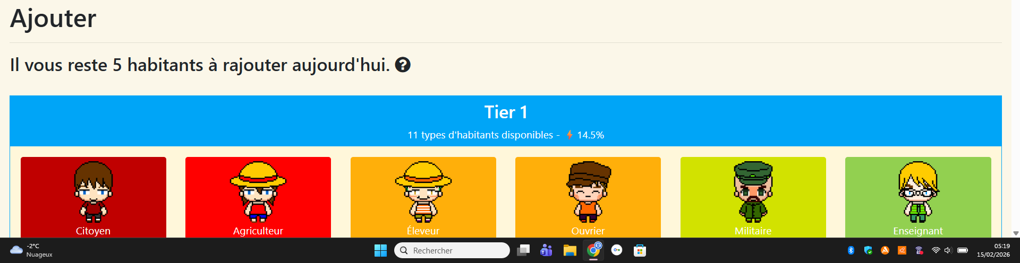The width and height of the screenshot is (1020, 263).
Task: Switch to Google Chrome in the taskbar
Action: point(593,250)
